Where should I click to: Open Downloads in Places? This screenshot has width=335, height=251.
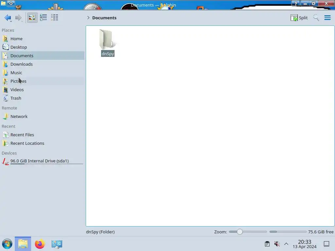pos(43,64)
